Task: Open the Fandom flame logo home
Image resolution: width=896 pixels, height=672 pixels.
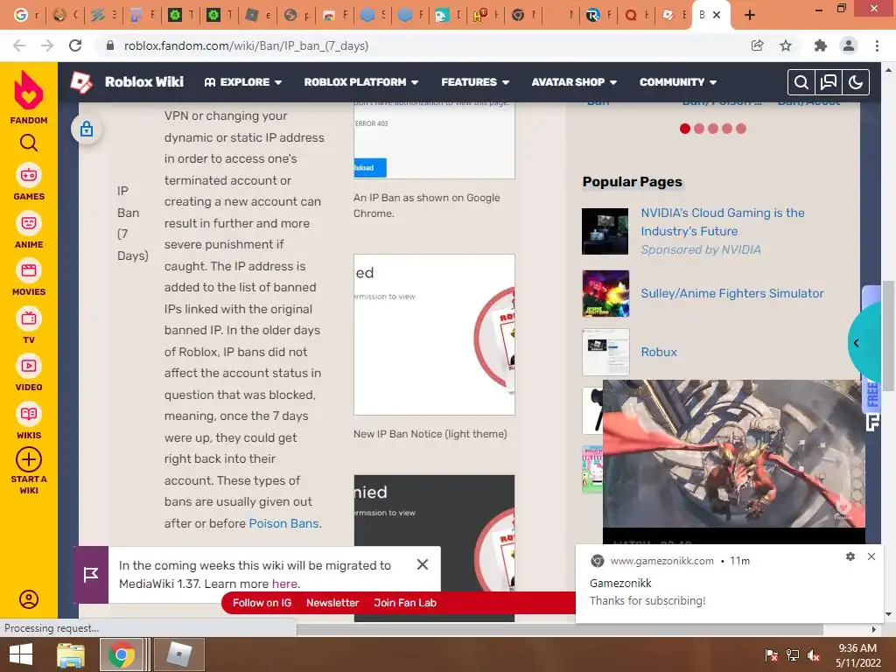Action: [29, 90]
